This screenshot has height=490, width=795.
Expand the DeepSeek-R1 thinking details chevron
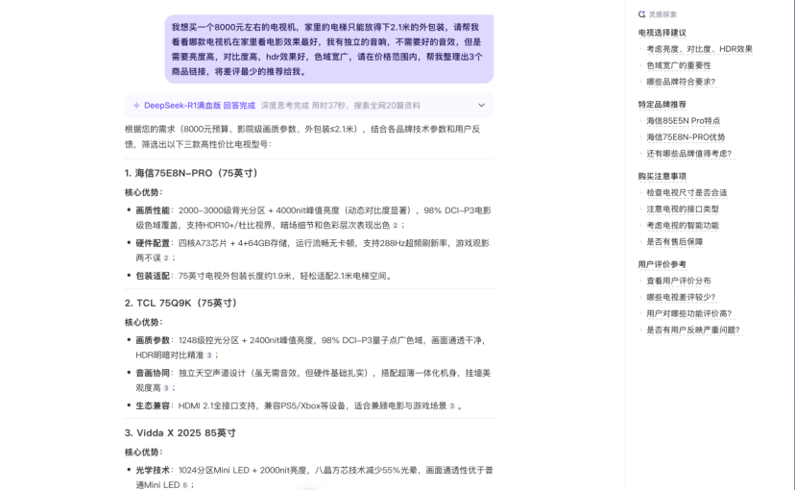coord(481,106)
